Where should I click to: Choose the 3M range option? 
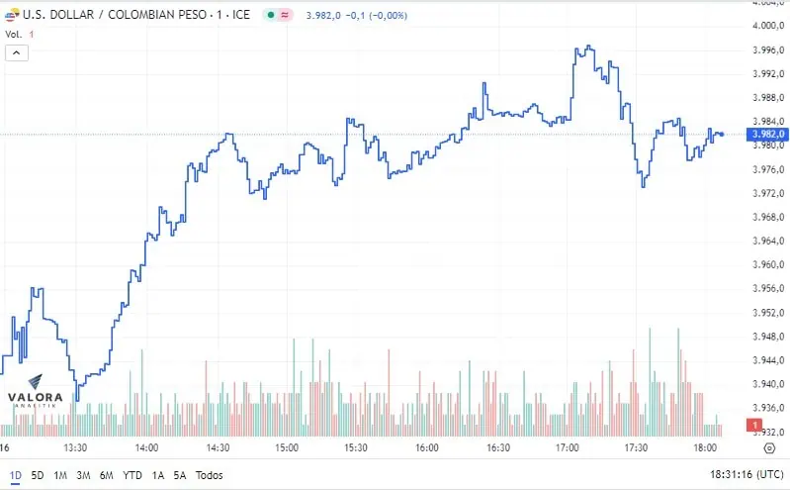click(83, 475)
